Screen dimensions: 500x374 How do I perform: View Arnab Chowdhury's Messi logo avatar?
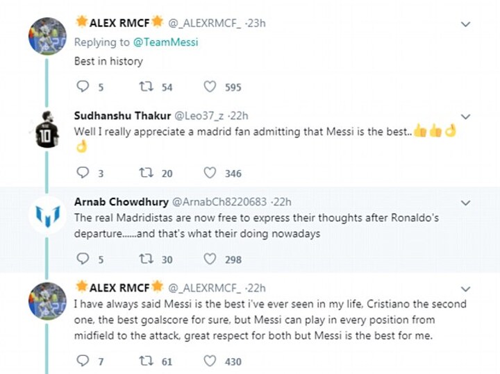48,216
